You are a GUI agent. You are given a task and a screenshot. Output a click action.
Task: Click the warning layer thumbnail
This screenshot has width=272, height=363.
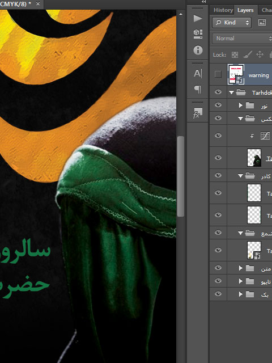pos(236,74)
